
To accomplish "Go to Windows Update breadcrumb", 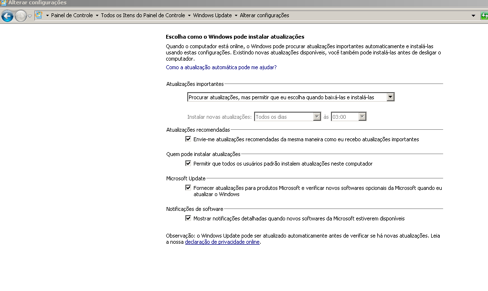I will 212,16.
